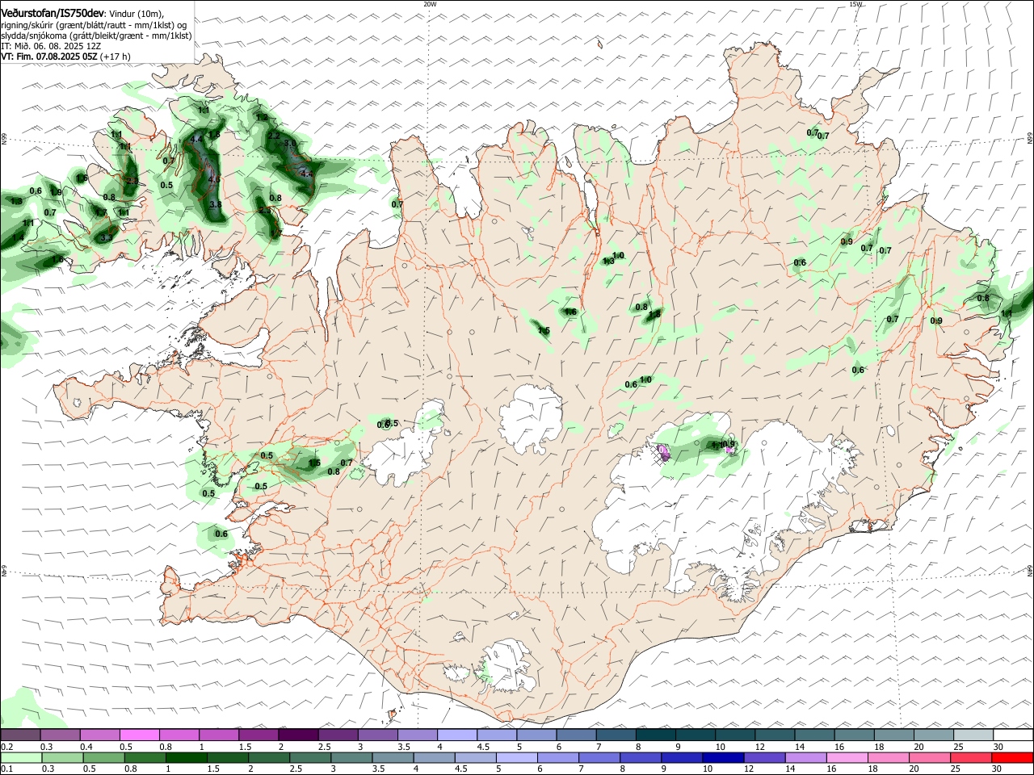Select deep navy 10 swatch in lower legend
Screen dimensions: 1034x775
click(x=723, y=757)
